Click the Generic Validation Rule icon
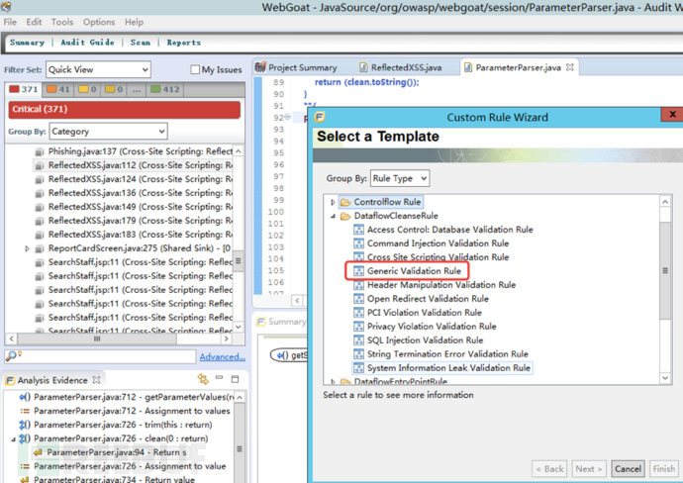 [x=358, y=270]
